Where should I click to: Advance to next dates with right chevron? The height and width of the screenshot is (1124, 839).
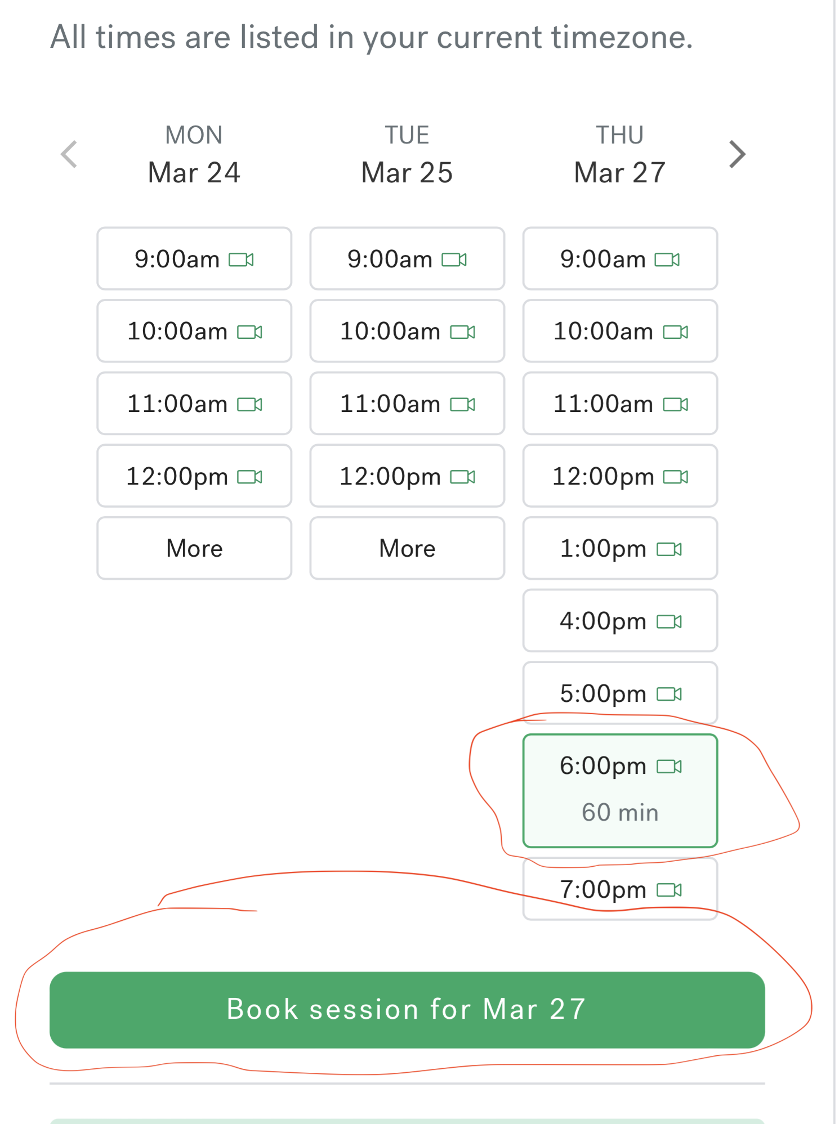tap(737, 154)
